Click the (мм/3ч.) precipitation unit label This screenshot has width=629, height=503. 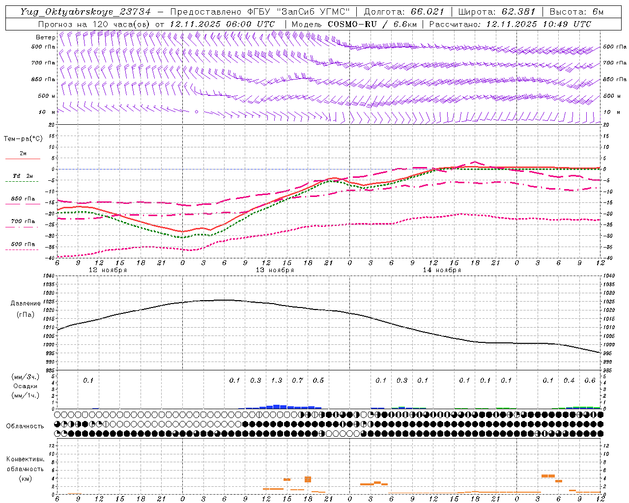[26, 377]
